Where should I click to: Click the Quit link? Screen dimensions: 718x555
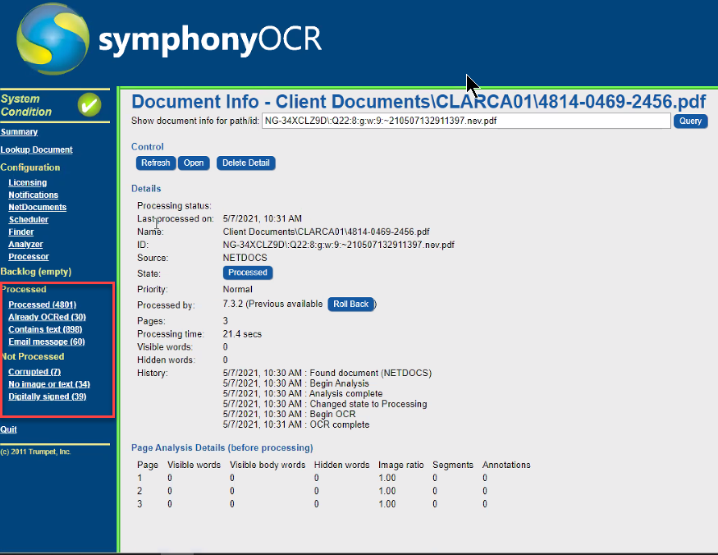click(x=8, y=429)
